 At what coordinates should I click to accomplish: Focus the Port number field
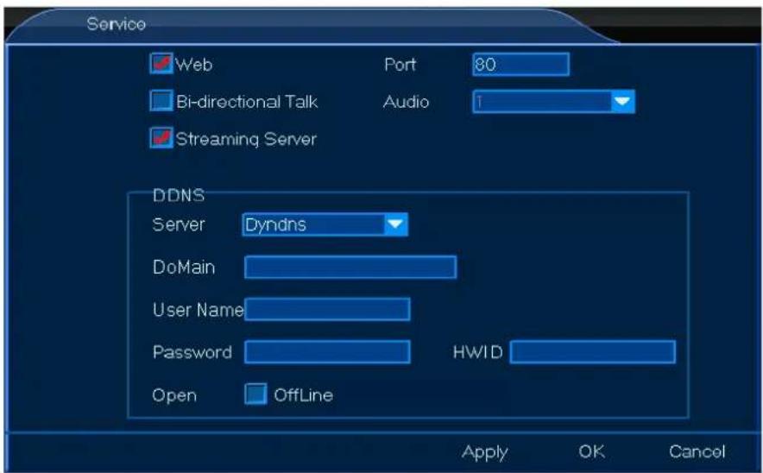[520, 65]
